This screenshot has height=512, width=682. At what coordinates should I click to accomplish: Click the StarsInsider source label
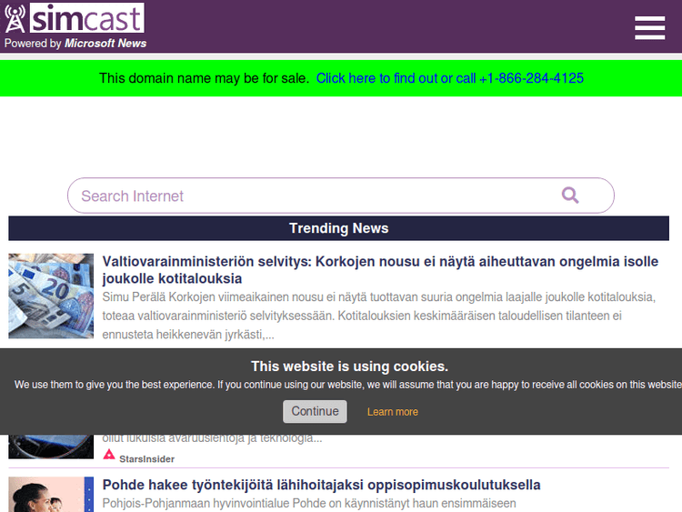click(146, 459)
